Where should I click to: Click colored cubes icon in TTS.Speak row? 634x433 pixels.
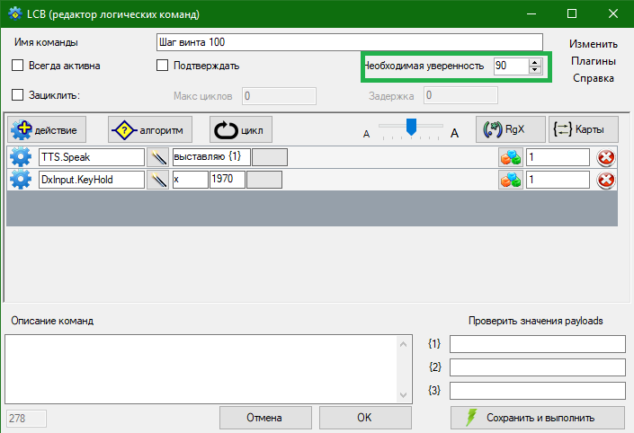coord(511,157)
